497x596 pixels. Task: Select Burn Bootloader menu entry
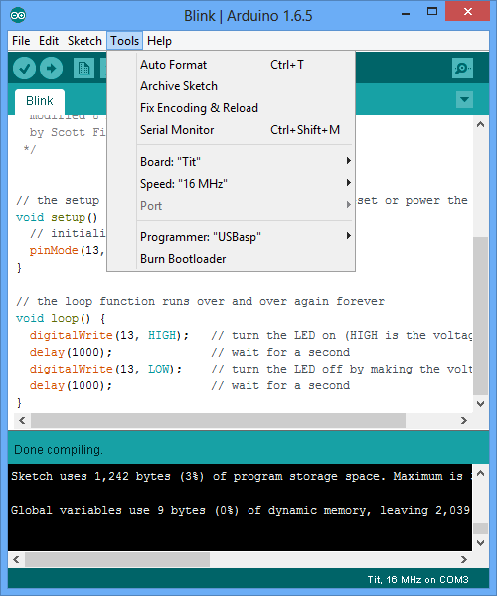click(245, 259)
